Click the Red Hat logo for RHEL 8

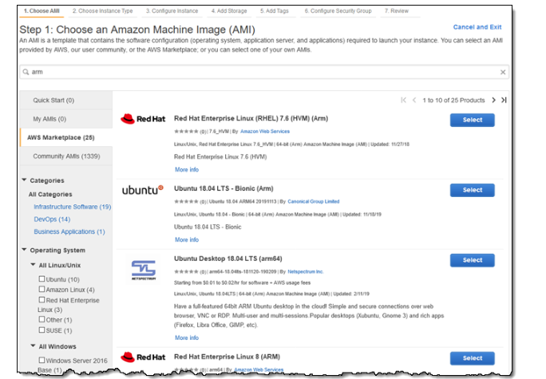point(143,357)
